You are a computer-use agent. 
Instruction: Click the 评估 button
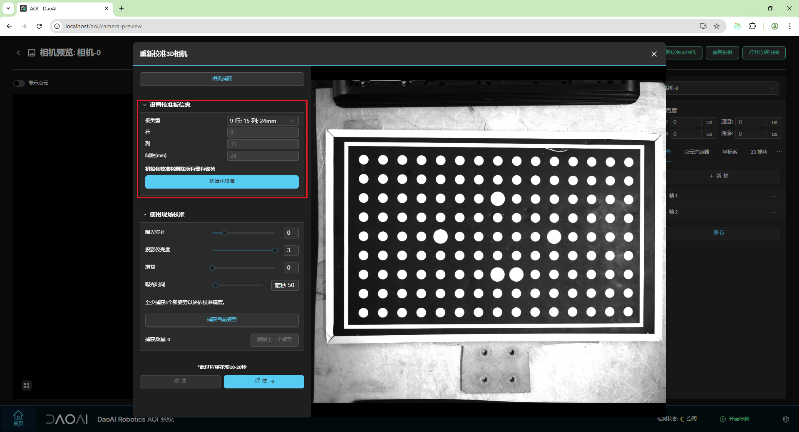(x=264, y=381)
